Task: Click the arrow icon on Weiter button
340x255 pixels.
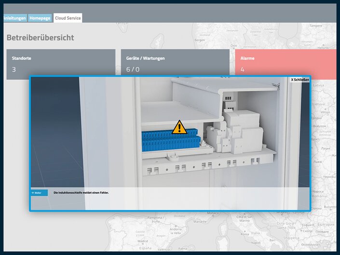Action: (32, 193)
